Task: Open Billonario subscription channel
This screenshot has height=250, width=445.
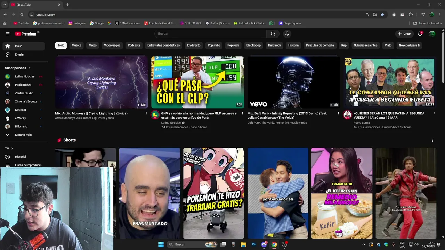Action: point(24,126)
